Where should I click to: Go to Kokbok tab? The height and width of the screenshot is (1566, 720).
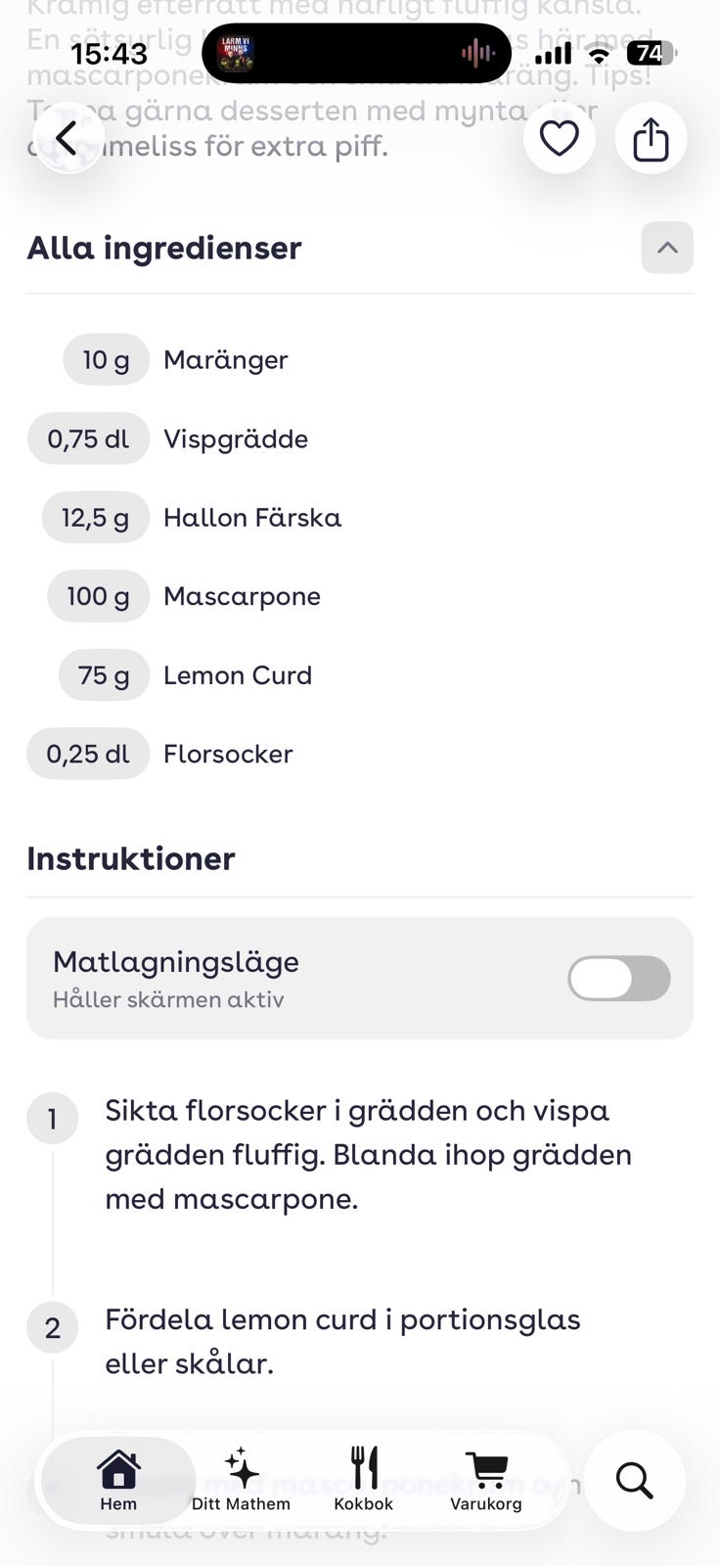[x=363, y=1479]
